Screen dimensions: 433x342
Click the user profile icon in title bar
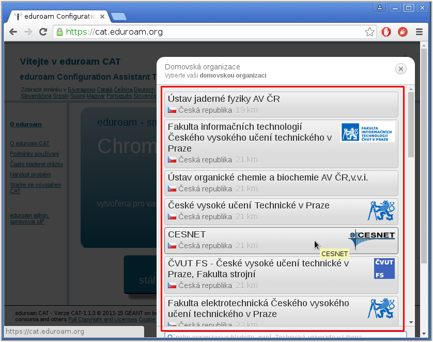pyautogui.click(x=380, y=7)
